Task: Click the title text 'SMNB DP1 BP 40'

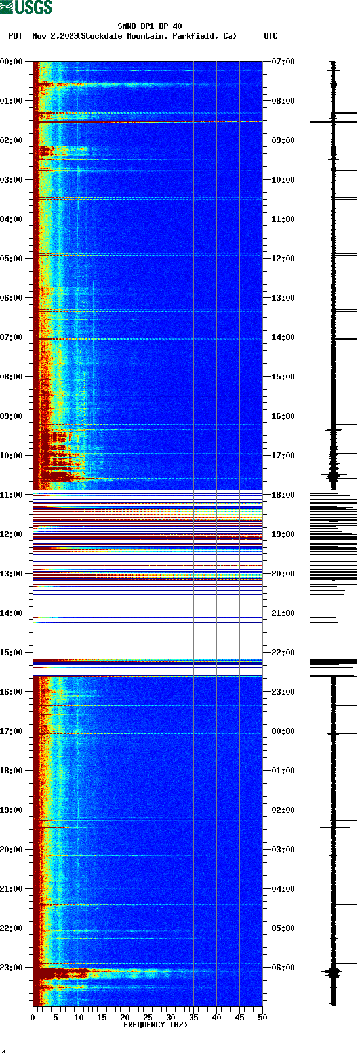Action: point(150,27)
